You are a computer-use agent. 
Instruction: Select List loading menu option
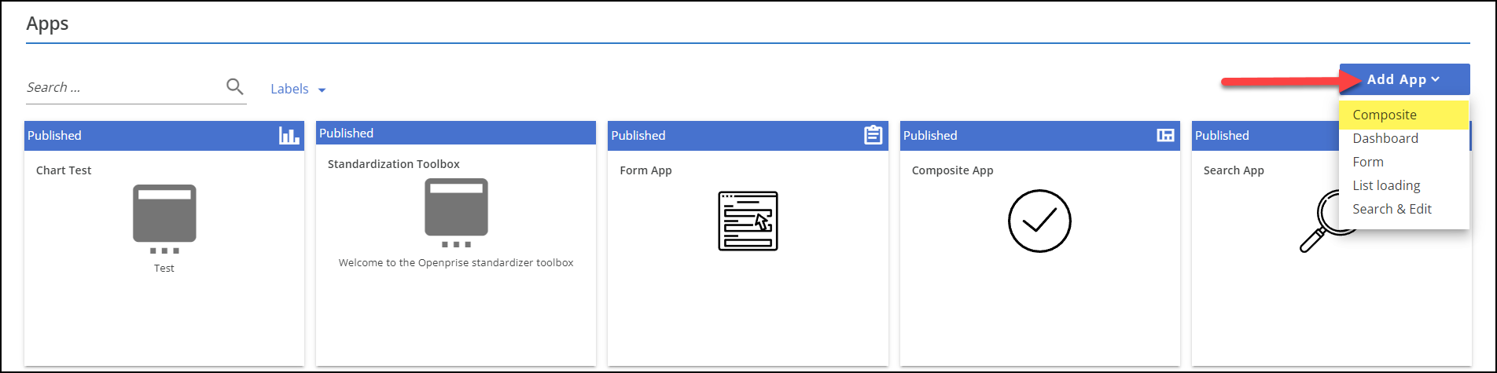(x=1386, y=185)
